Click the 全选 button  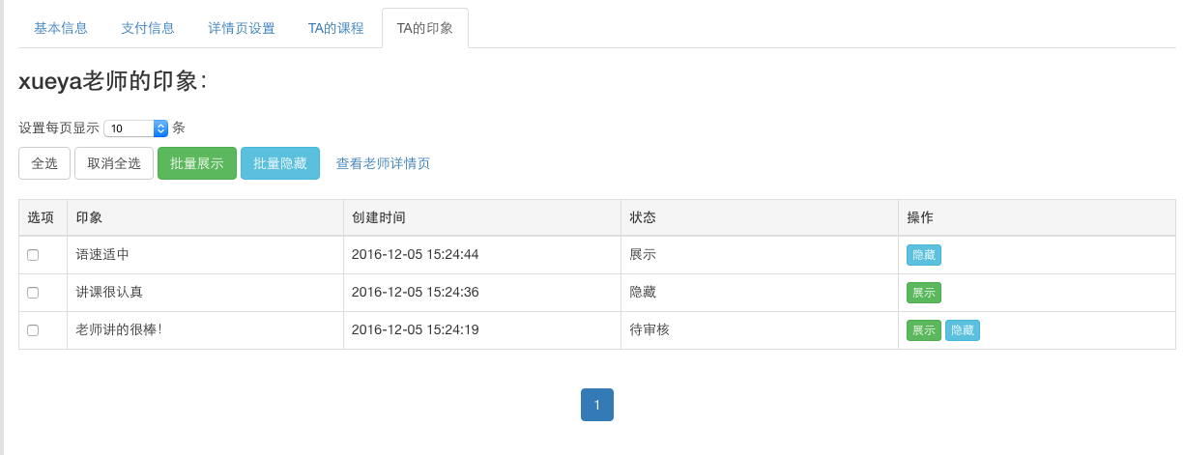[44, 163]
